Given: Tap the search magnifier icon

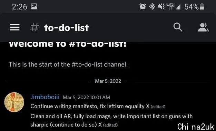Looking at the screenshot, I should click(x=178, y=27).
